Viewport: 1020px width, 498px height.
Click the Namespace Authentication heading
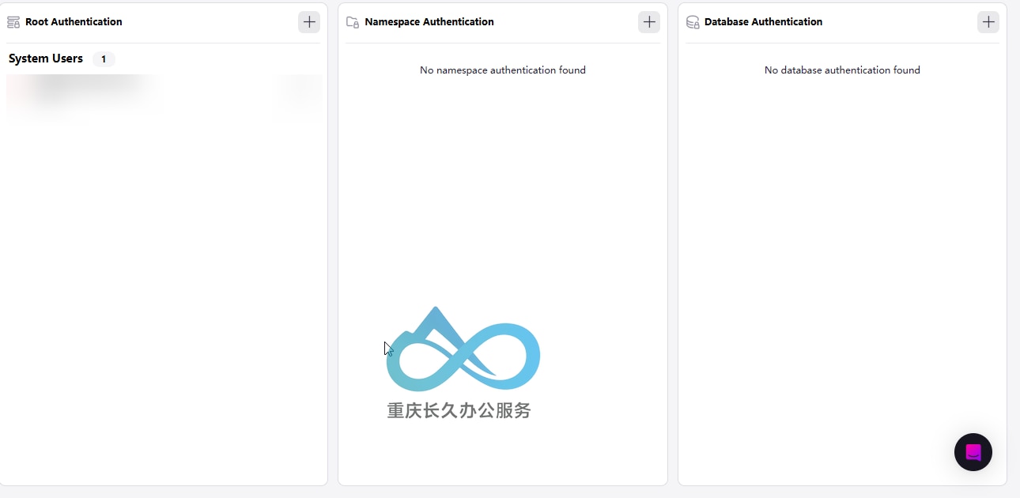429,22
